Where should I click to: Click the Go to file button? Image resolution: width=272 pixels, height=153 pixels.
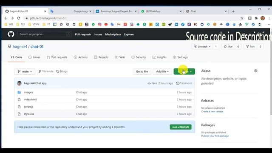pyautogui.click(x=142, y=71)
